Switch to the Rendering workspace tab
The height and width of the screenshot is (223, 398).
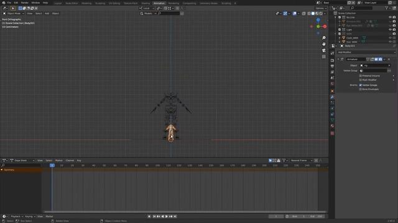coord(174,3)
